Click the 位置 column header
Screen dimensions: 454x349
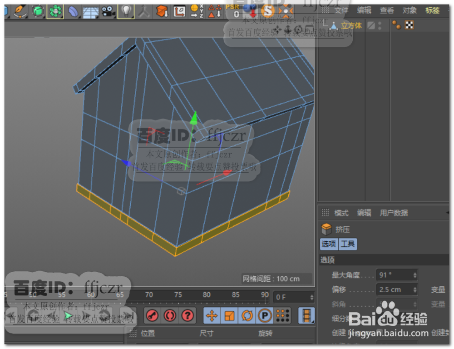(x=148, y=334)
